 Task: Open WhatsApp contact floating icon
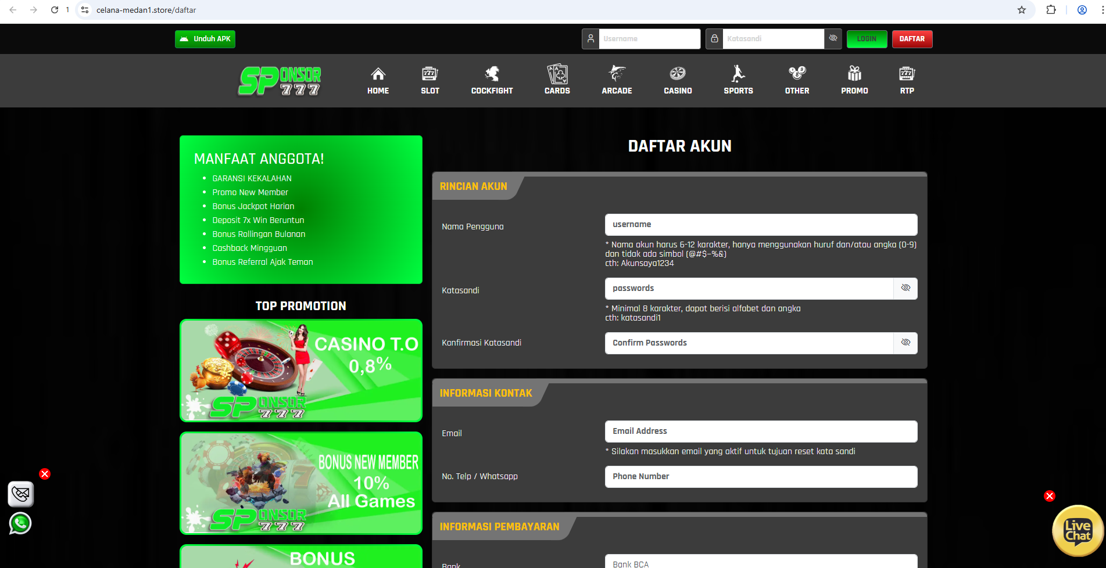tap(20, 523)
